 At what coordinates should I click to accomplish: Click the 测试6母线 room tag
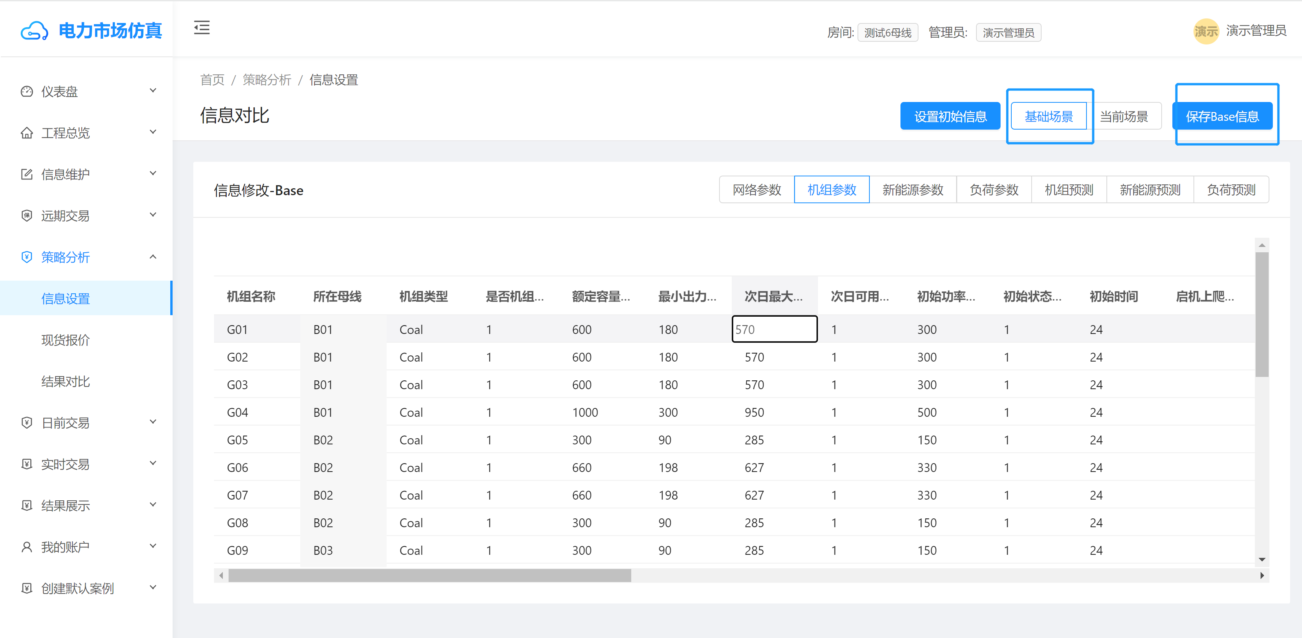tap(887, 33)
